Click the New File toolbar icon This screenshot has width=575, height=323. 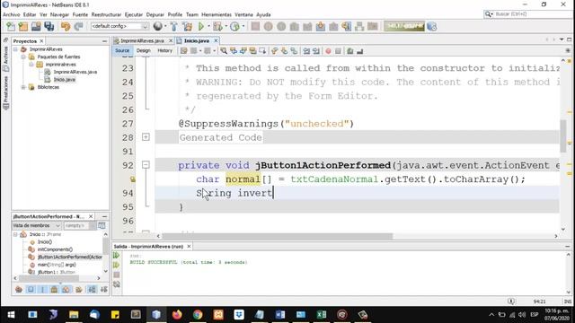[x=11, y=26]
